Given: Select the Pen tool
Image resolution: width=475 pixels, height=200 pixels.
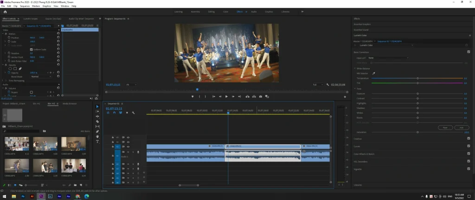Looking at the screenshot, I should pos(97,131).
